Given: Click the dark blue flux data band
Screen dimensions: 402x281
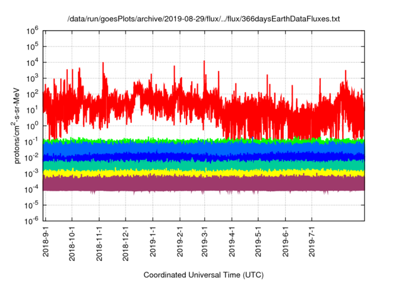Looking at the screenshot, I should point(204,157).
